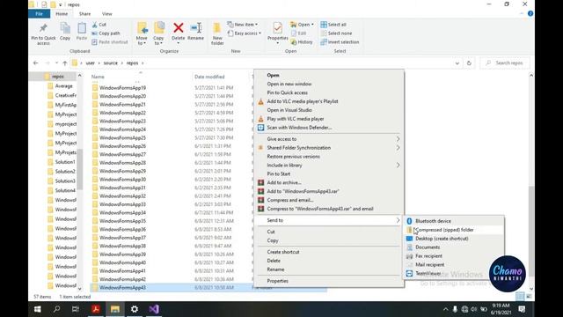Screen dimensions: 563x317
Task: Click History in the Open group
Action: point(302,42)
